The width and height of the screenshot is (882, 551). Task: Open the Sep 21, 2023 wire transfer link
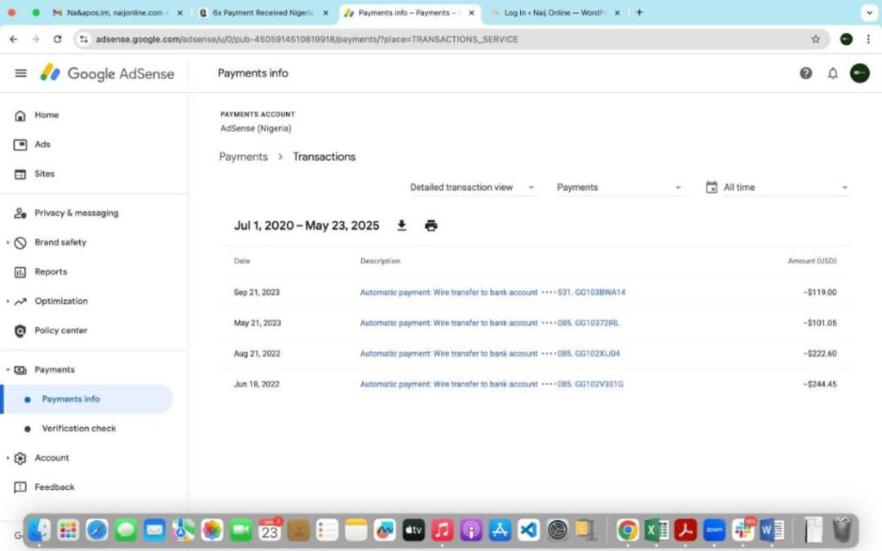[448, 293]
